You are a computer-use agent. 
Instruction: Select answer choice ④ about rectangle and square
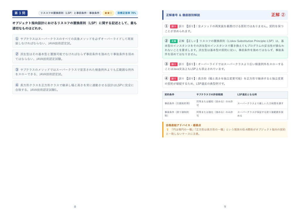pyautogui.click(x=75, y=88)
